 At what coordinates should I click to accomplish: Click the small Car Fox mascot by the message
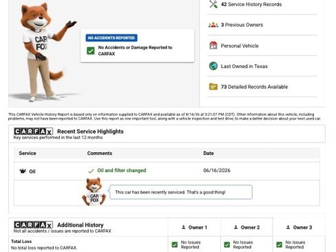[94, 191]
